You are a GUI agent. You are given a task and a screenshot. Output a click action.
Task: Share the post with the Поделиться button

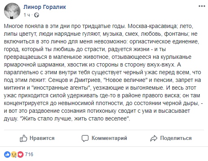[x=171, y=138]
